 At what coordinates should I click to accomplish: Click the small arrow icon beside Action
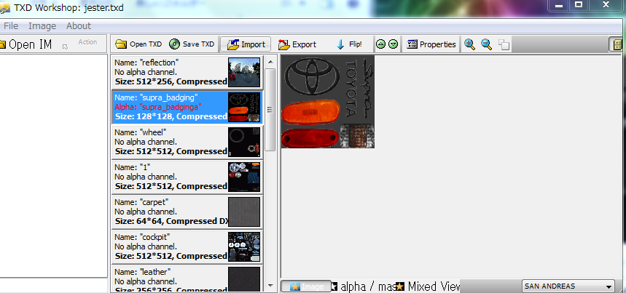(x=65, y=47)
